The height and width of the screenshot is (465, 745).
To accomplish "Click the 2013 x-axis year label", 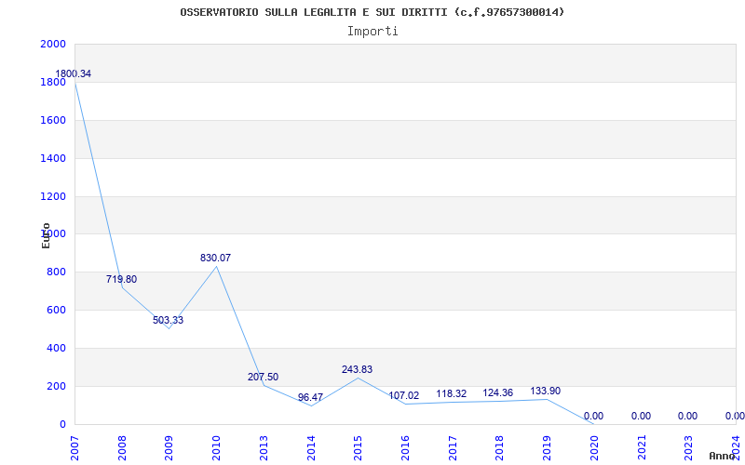I will [x=264, y=448].
